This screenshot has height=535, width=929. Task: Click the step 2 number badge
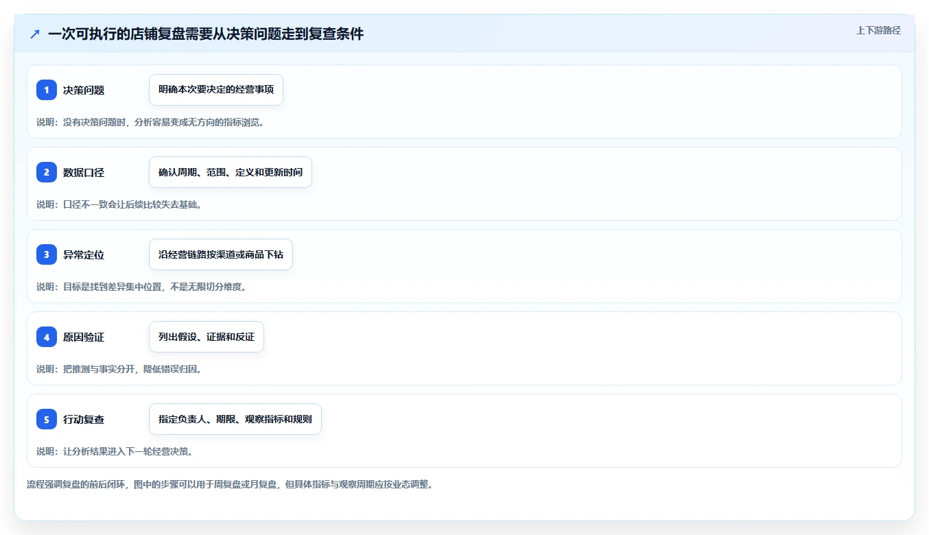[x=47, y=172]
